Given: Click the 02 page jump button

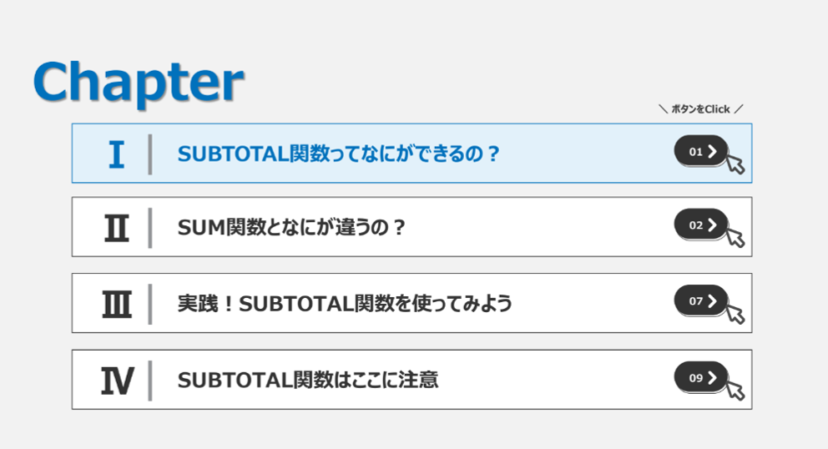Looking at the screenshot, I should tap(701, 224).
